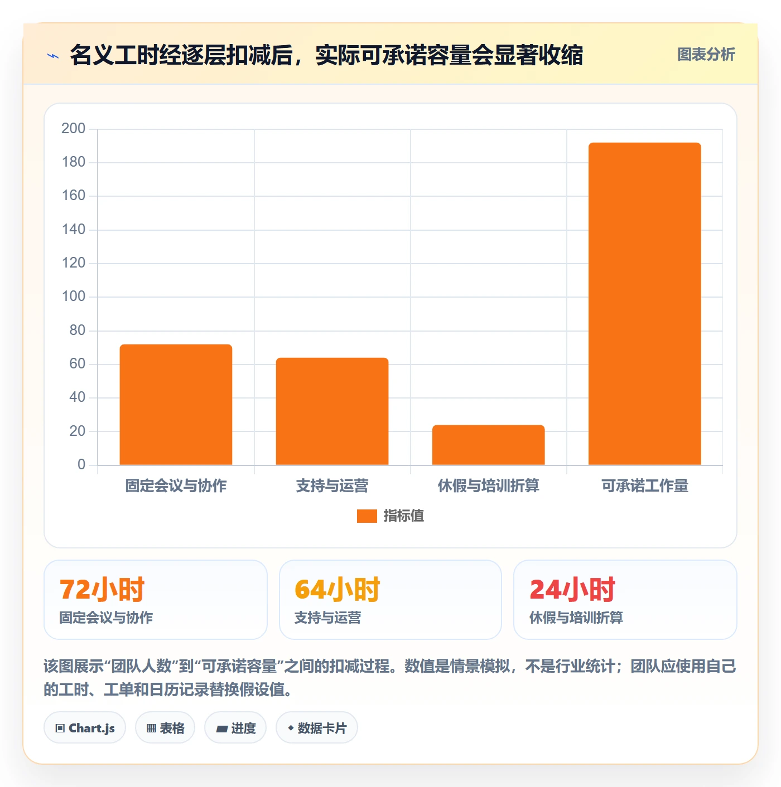Click the 100 y-axis tick label
The width and height of the screenshot is (781, 787).
tap(74, 297)
